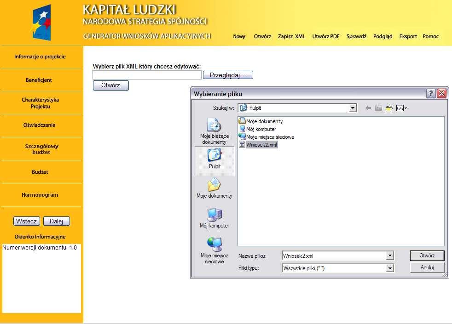The height and width of the screenshot is (324, 452).
Task: Go to 'Informacje o projekcie' section
Action: (40, 57)
